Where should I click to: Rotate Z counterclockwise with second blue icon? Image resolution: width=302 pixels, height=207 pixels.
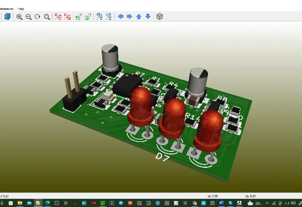108,17
